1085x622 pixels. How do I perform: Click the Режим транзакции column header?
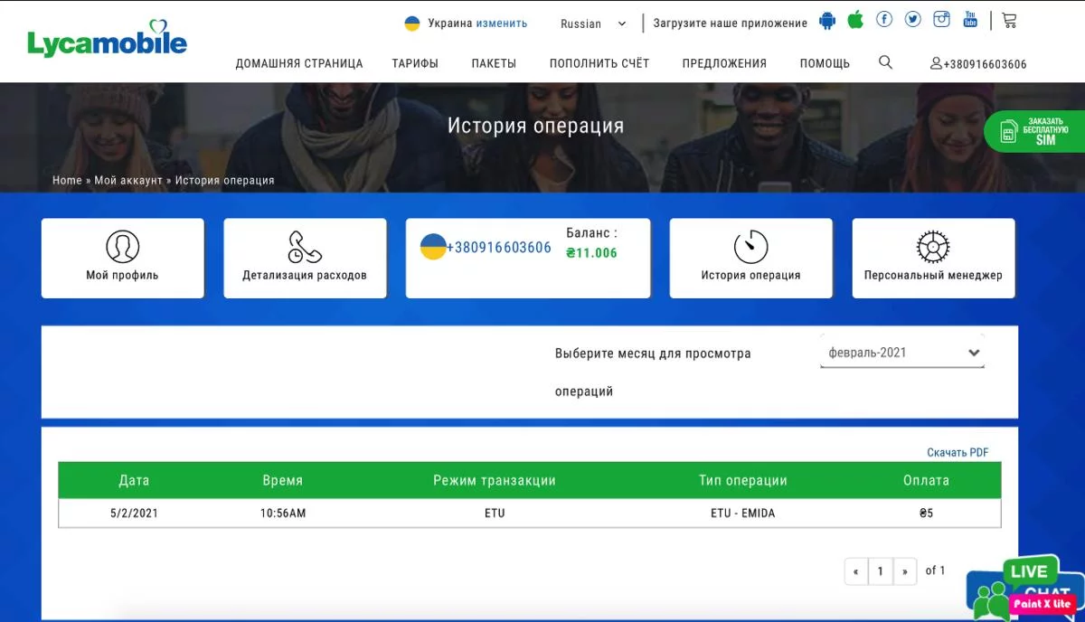coord(495,480)
